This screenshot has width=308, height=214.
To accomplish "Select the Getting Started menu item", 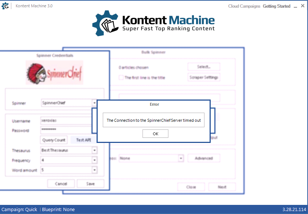I will click(276, 6).
